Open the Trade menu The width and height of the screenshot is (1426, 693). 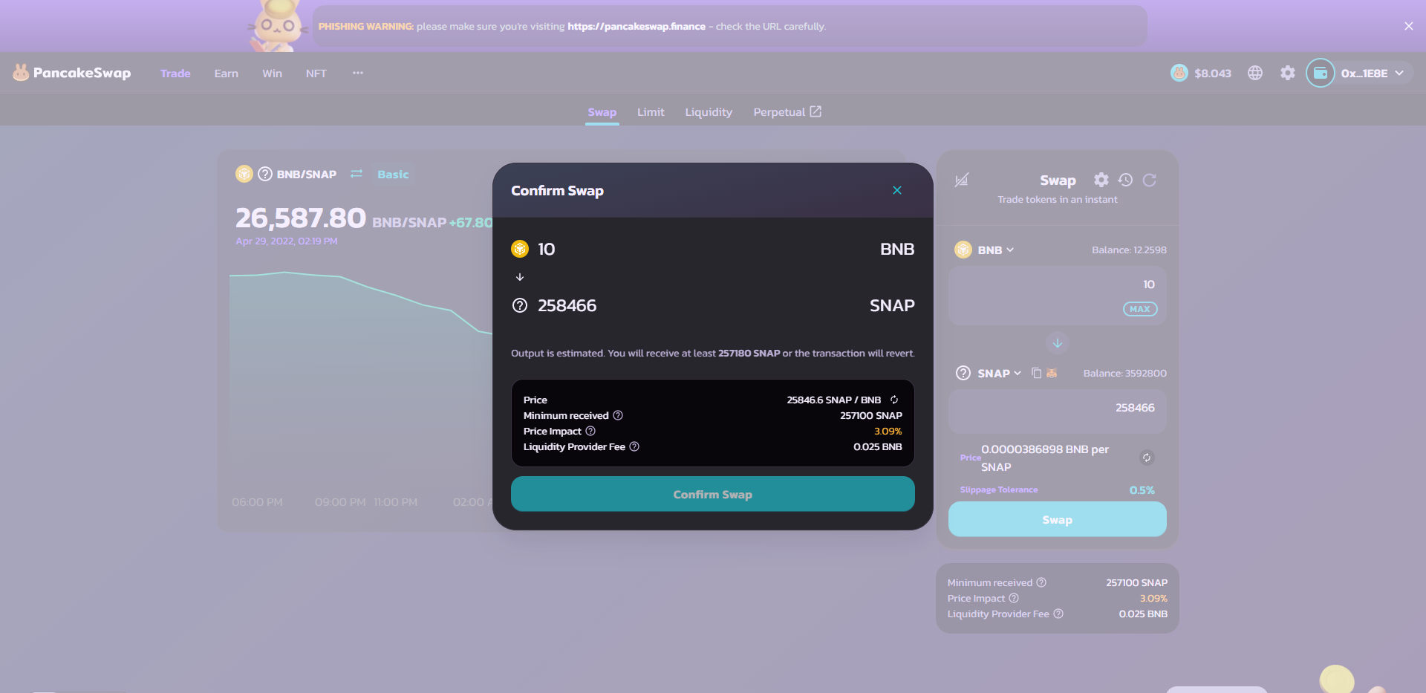tap(175, 73)
